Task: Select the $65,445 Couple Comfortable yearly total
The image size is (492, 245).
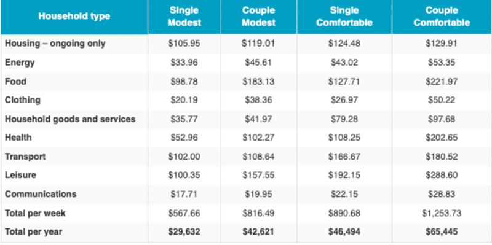Action: 441,232
